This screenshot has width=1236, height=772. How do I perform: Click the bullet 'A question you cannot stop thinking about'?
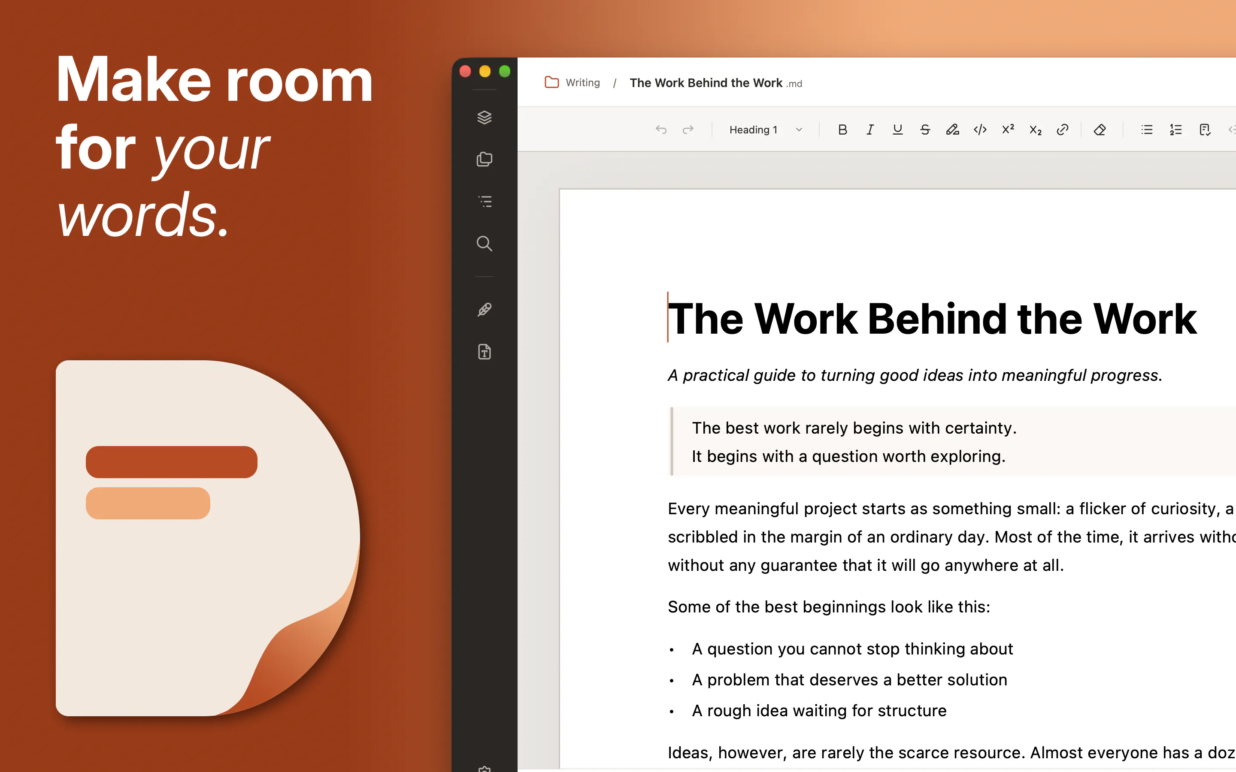tap(852, 649)
